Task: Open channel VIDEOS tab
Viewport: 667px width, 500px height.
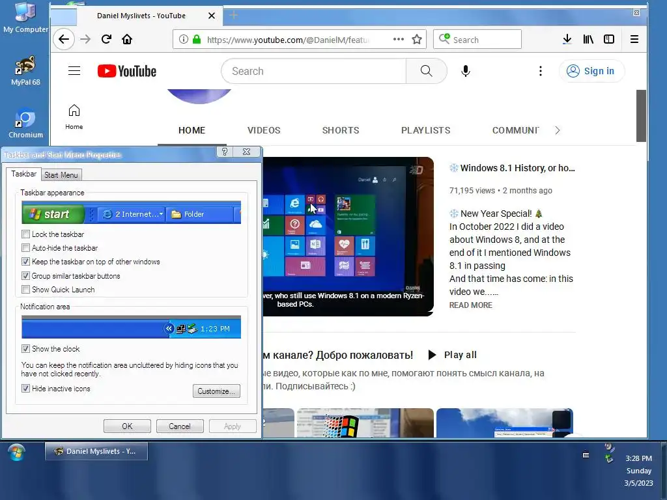Action: pyautogui.click(x=264, y=130)
